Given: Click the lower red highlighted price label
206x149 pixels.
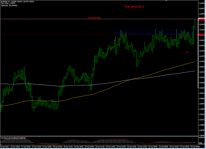Looking at the screenshot, I should [x=202, y=35].
